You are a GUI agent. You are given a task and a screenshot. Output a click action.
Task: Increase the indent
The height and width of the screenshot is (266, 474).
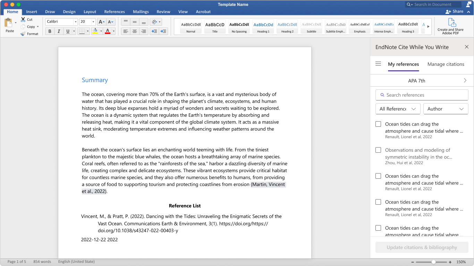click(x=163, y=31)
